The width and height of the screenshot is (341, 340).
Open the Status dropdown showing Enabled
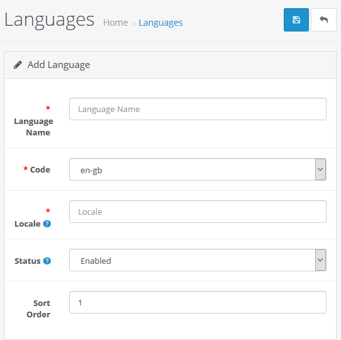coord(198,260)
